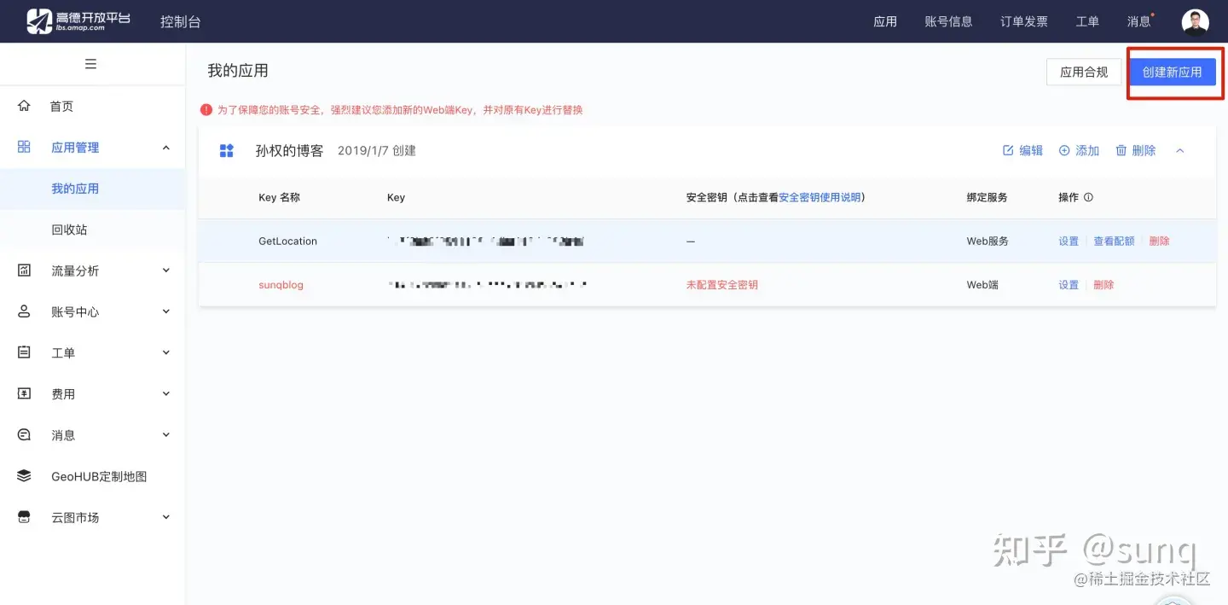Click the 云图市场 store icon

[x=24, y=517]
